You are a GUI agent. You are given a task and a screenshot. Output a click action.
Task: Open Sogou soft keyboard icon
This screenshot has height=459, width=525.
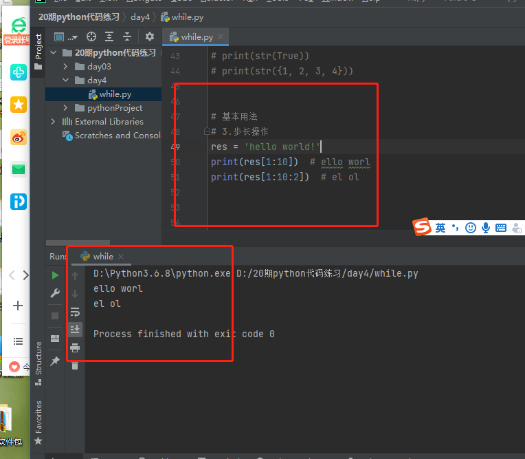(x=501, y=228)
